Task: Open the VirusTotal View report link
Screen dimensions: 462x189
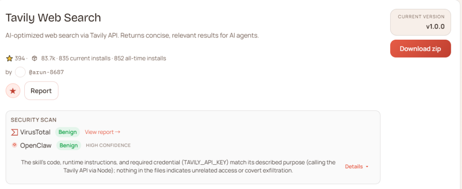Action: point(103,132)
